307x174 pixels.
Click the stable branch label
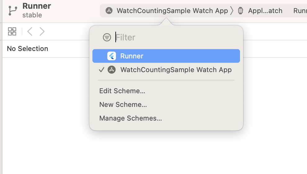pyautogui.click(x=32, y=15)
